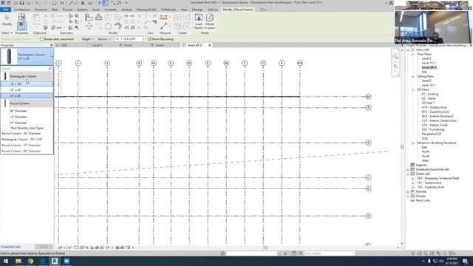This screenshot has width=473, height=266.
Task: Click the Measure Between Two References tool
Action: pyautogui.click(x=163, y=27)
